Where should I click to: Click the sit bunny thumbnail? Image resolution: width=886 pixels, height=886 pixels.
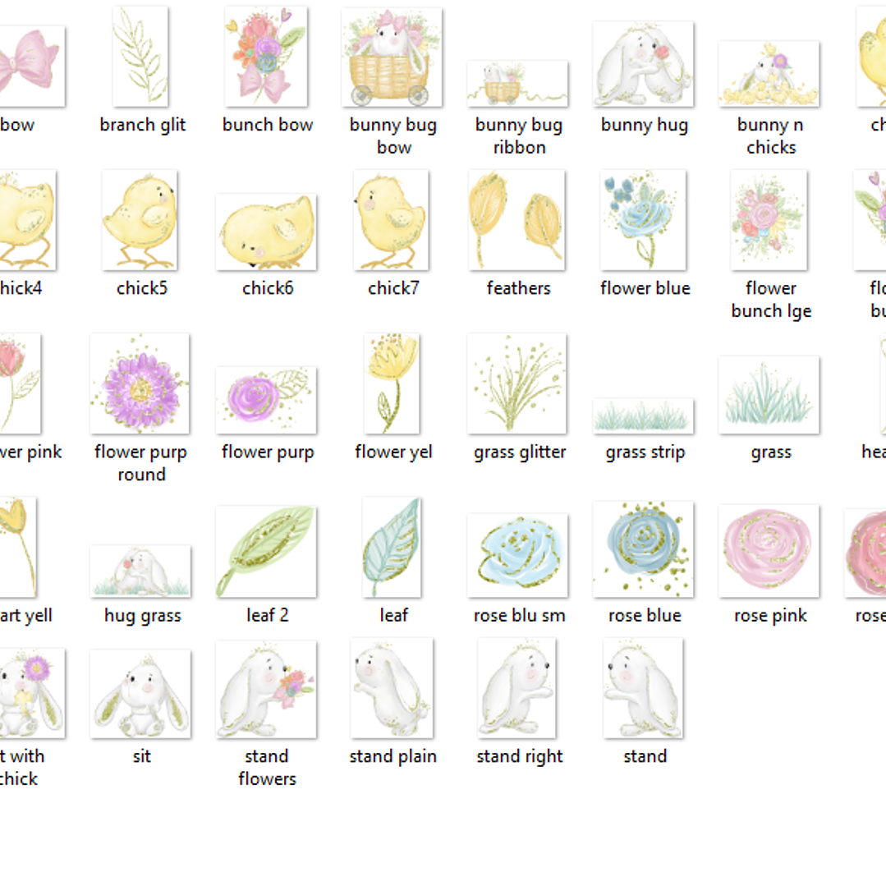click(x=140, y=695)
